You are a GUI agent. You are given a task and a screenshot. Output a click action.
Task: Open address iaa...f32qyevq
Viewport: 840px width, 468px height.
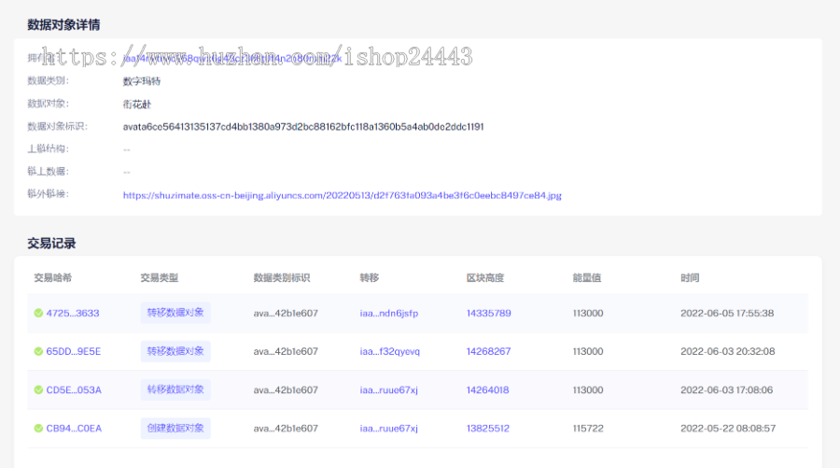tap(389, 351)
